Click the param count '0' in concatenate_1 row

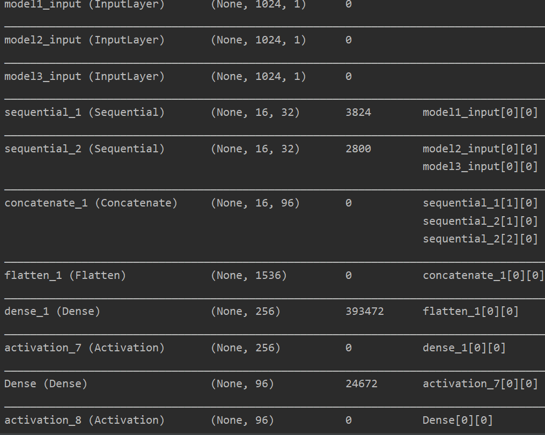pyautogui.click(x=349, y=203)
